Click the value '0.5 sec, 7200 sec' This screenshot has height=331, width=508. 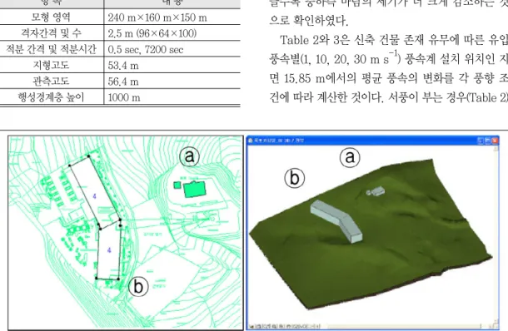coord(146,50)
